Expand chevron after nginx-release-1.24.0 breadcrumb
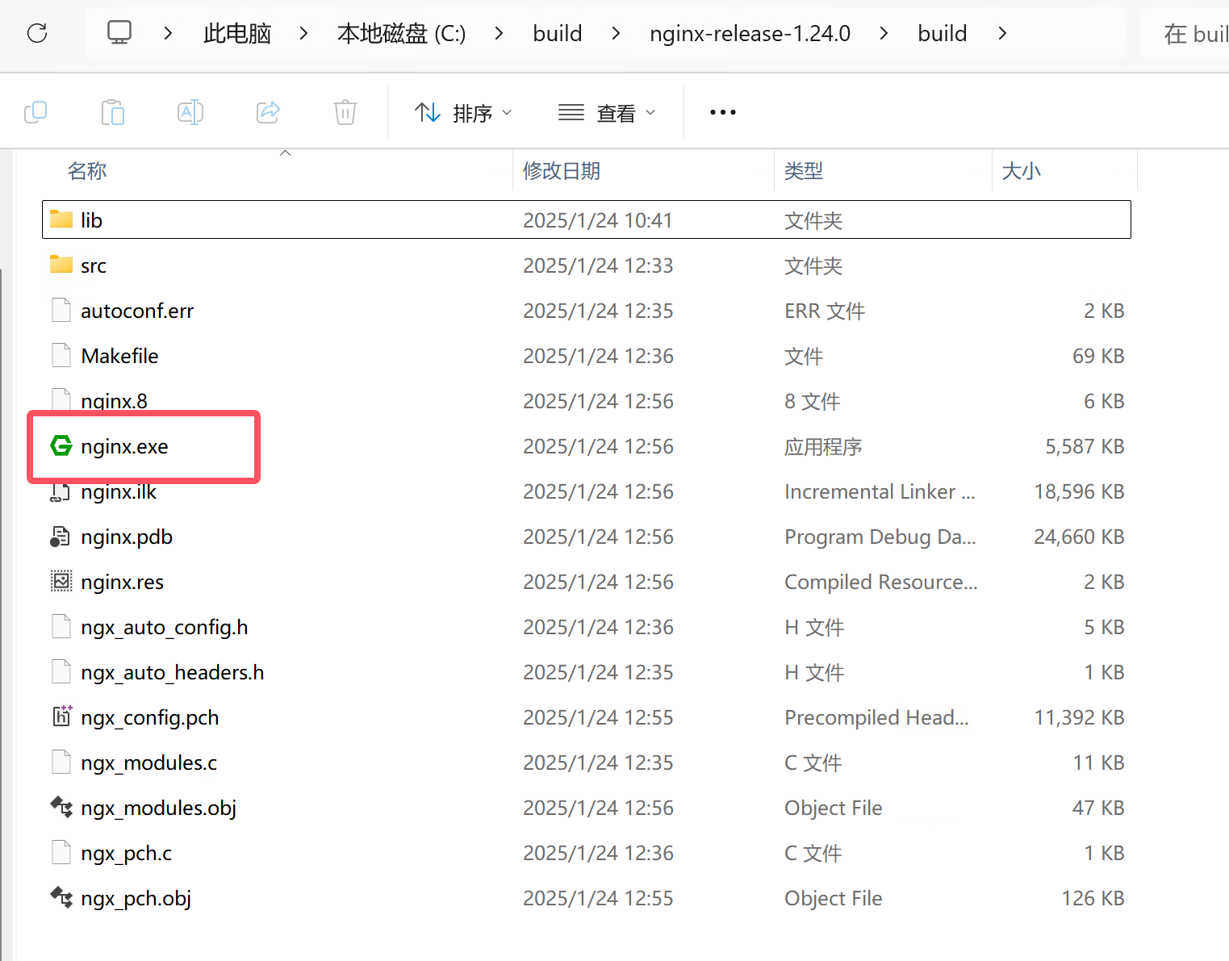Viewport: 1229px width, 961px height. (884, 33)
